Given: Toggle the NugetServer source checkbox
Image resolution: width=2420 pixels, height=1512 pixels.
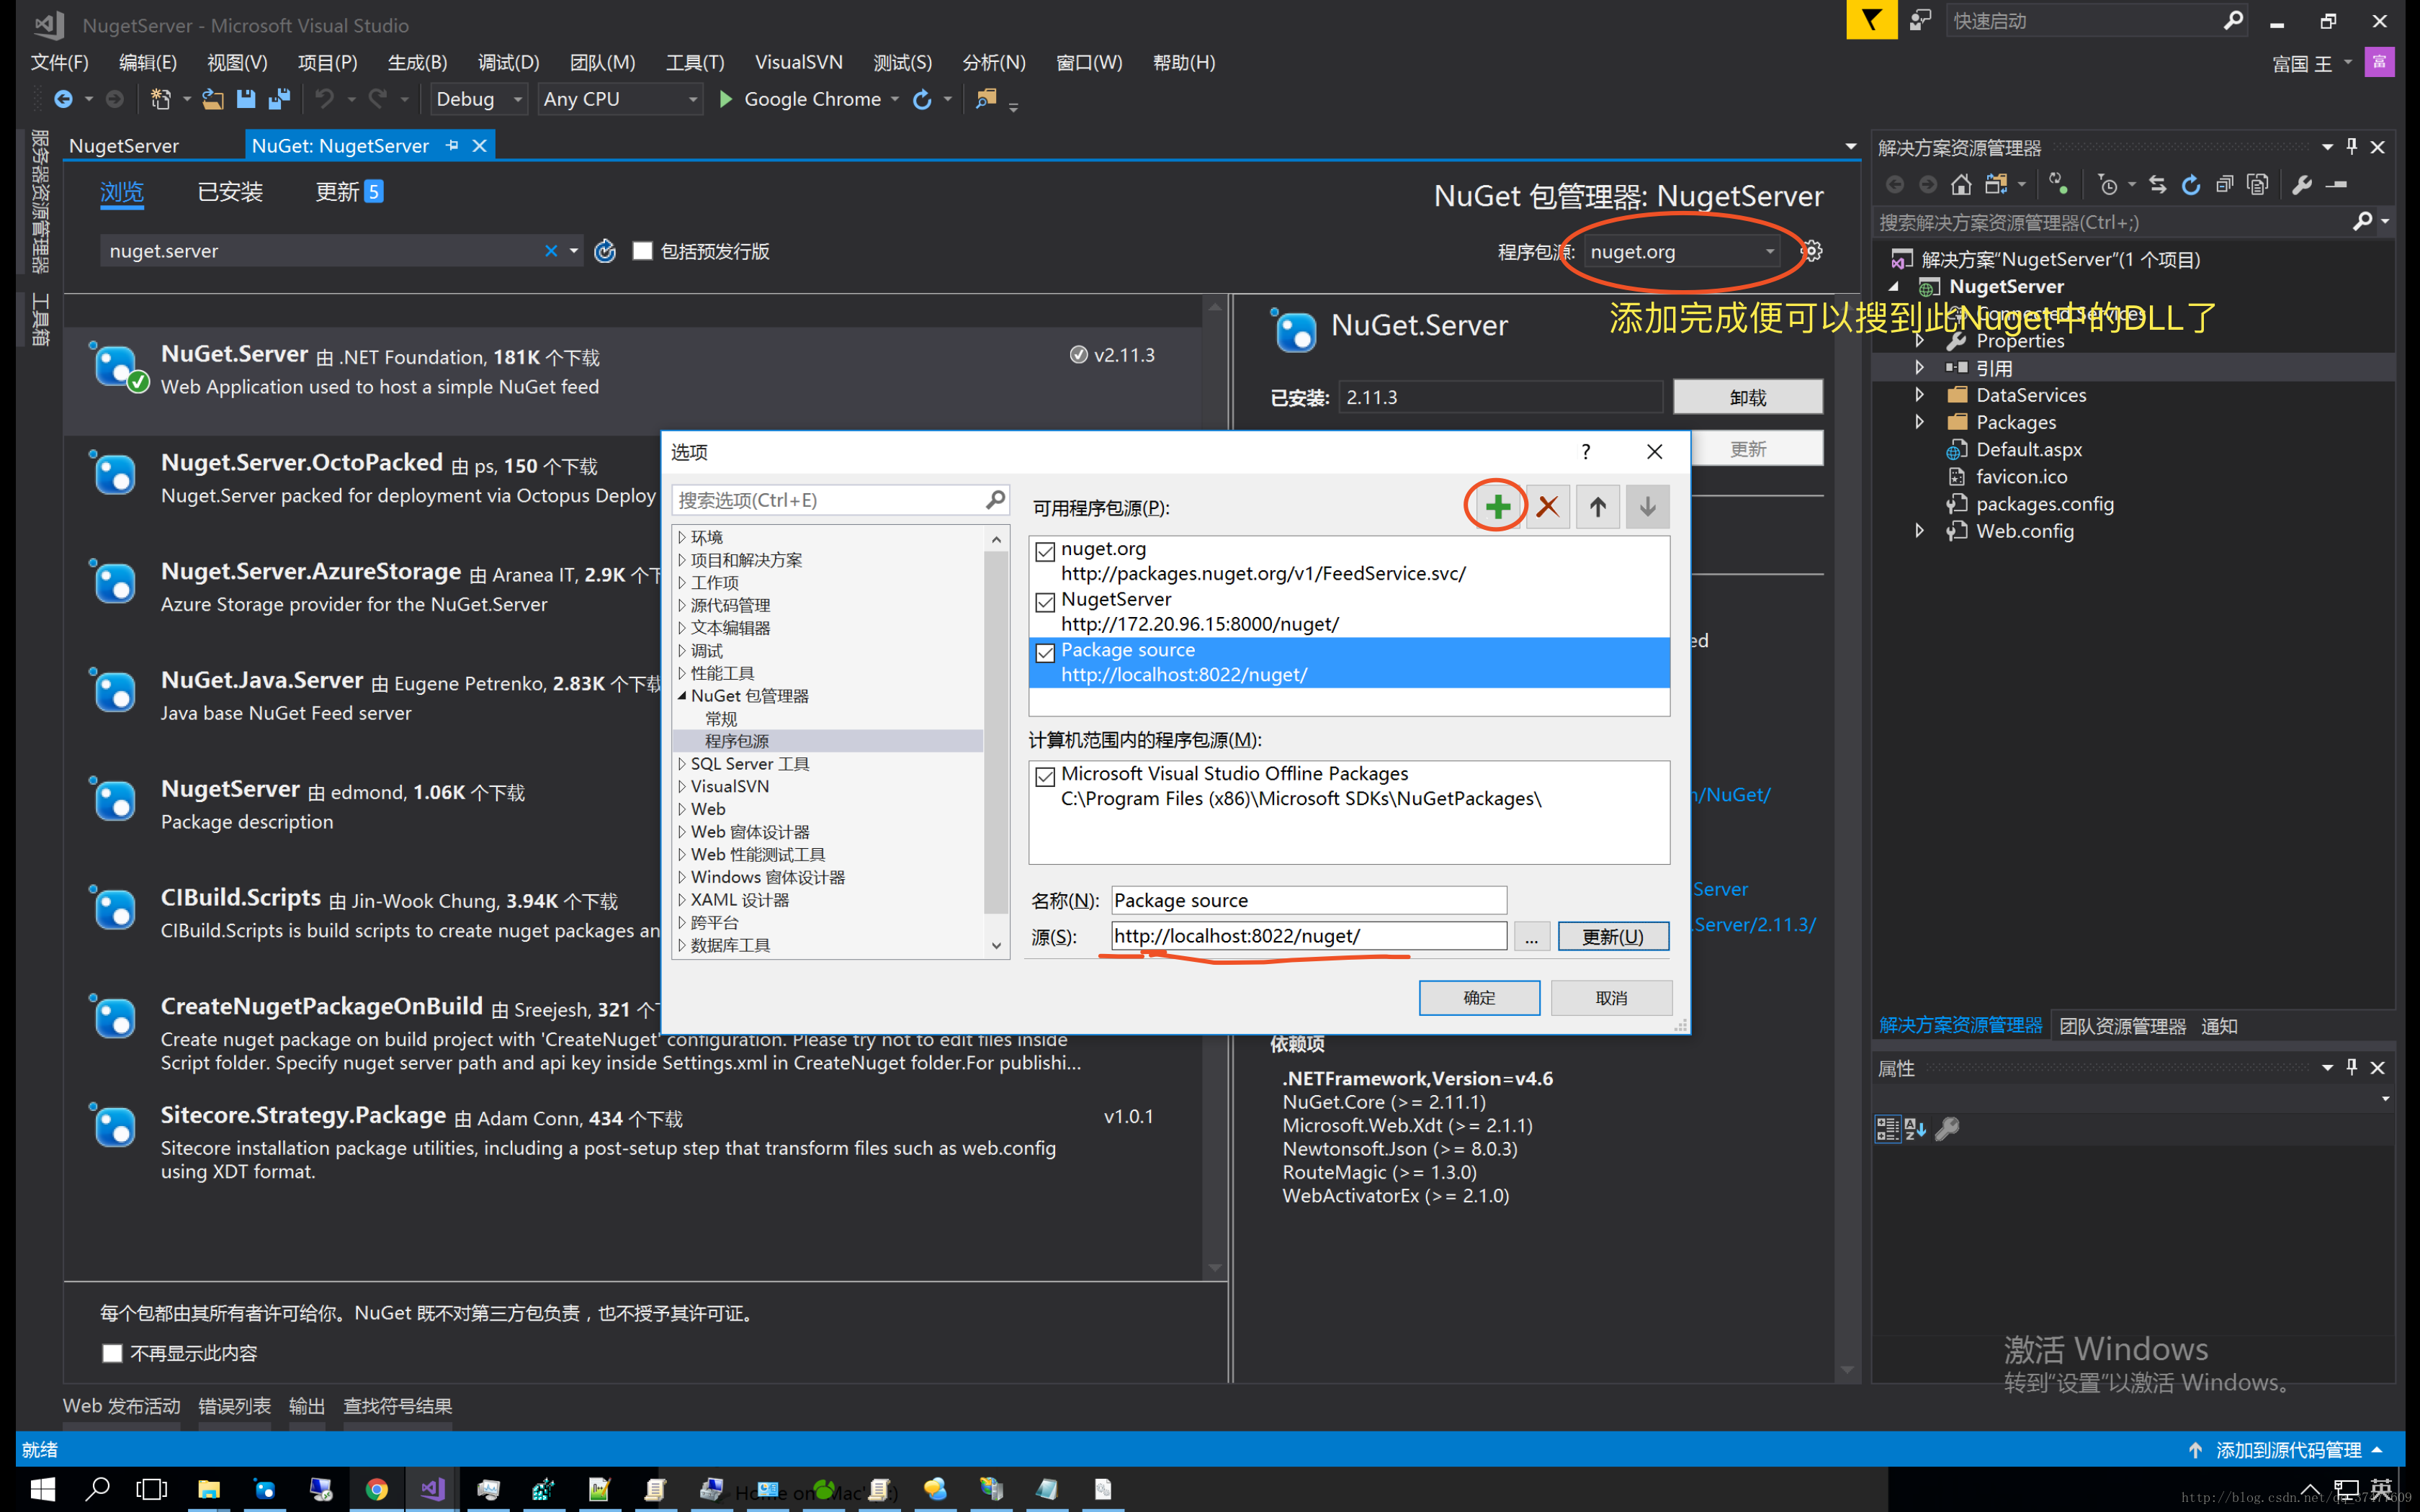Looking at the screenshot, I should coord(1045,602).
